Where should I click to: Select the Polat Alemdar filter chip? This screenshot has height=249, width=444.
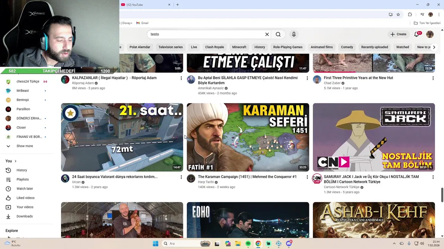pos(140,47)
